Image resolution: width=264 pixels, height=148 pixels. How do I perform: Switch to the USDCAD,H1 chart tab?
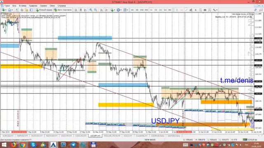click(81, 136)
